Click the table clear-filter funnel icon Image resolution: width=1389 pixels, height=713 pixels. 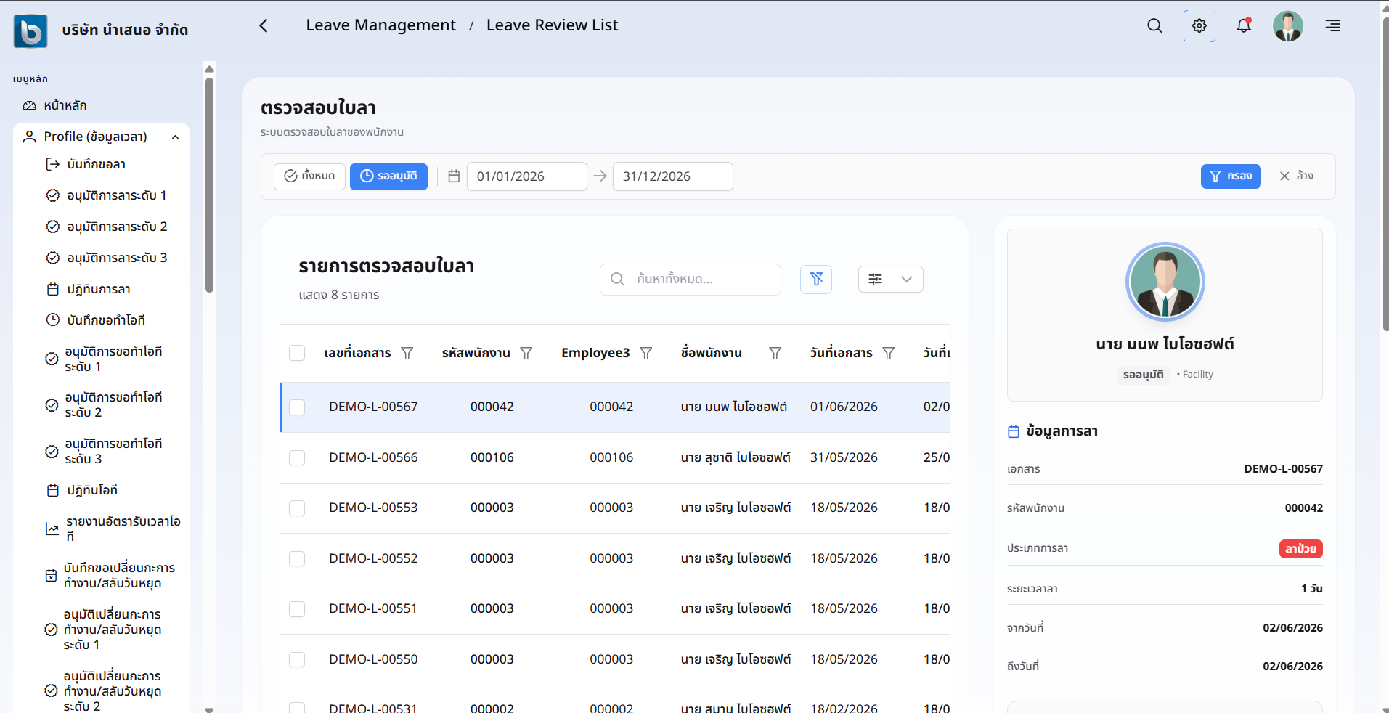pos(816,279)
